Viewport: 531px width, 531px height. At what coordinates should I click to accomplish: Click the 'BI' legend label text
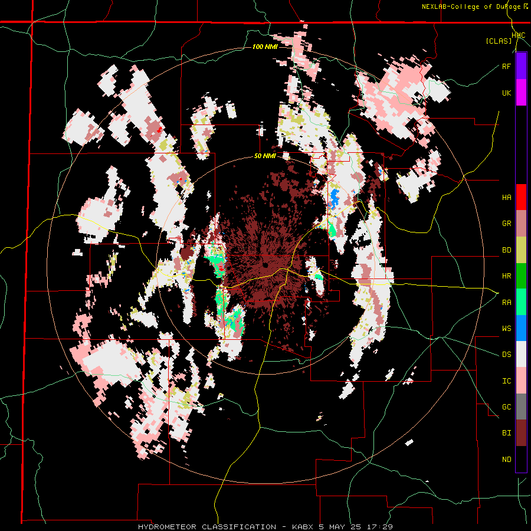506,433
